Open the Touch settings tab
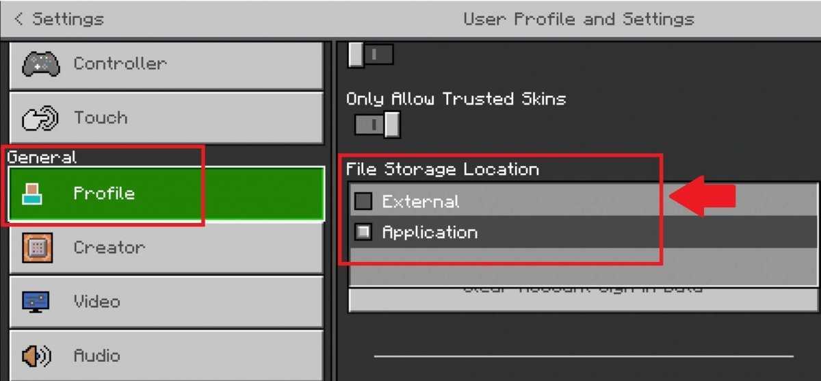 point(166,118)
